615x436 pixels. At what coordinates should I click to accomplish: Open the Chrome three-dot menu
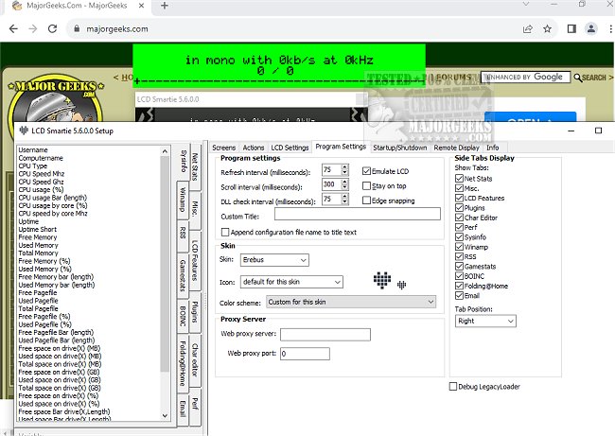(x=610, y=28)
